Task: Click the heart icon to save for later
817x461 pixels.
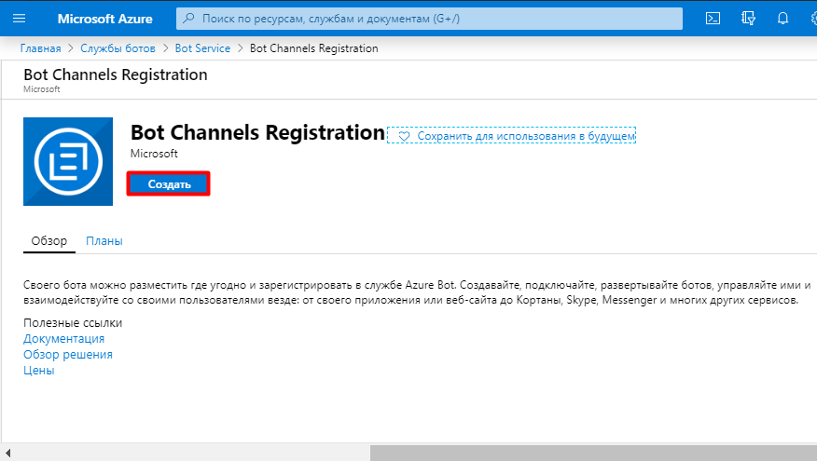Action: pos(404,136)
